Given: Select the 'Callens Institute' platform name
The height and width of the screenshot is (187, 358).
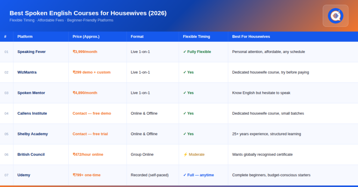Looking at the screenshot, I should pos(32,113).
